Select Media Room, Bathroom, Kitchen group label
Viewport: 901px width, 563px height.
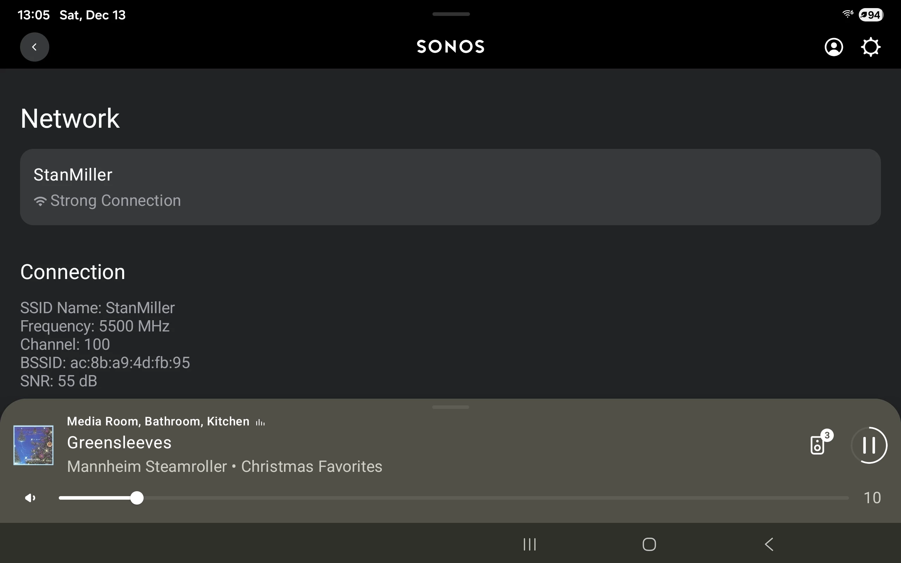pyautogui.click(x=158, y=421)
